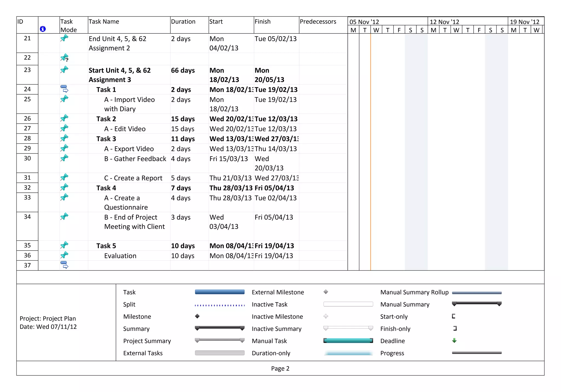Click the 05 Nov '12 timescale week header
Screen dimensions: 561x392
click(x=388, y=22)
